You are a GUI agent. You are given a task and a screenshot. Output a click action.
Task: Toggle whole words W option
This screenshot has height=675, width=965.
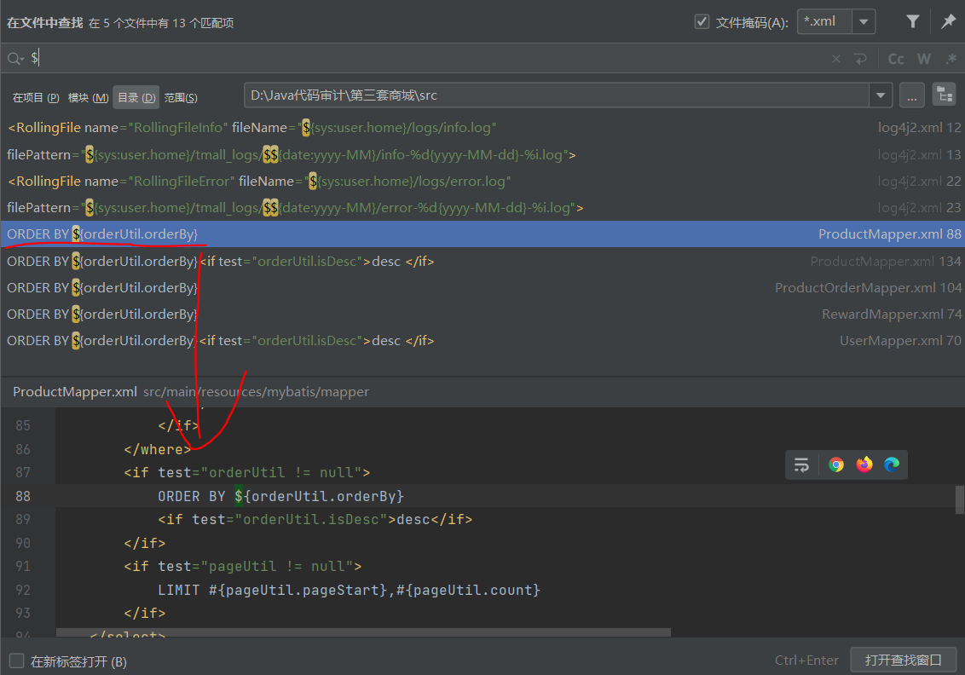(924, 59)
